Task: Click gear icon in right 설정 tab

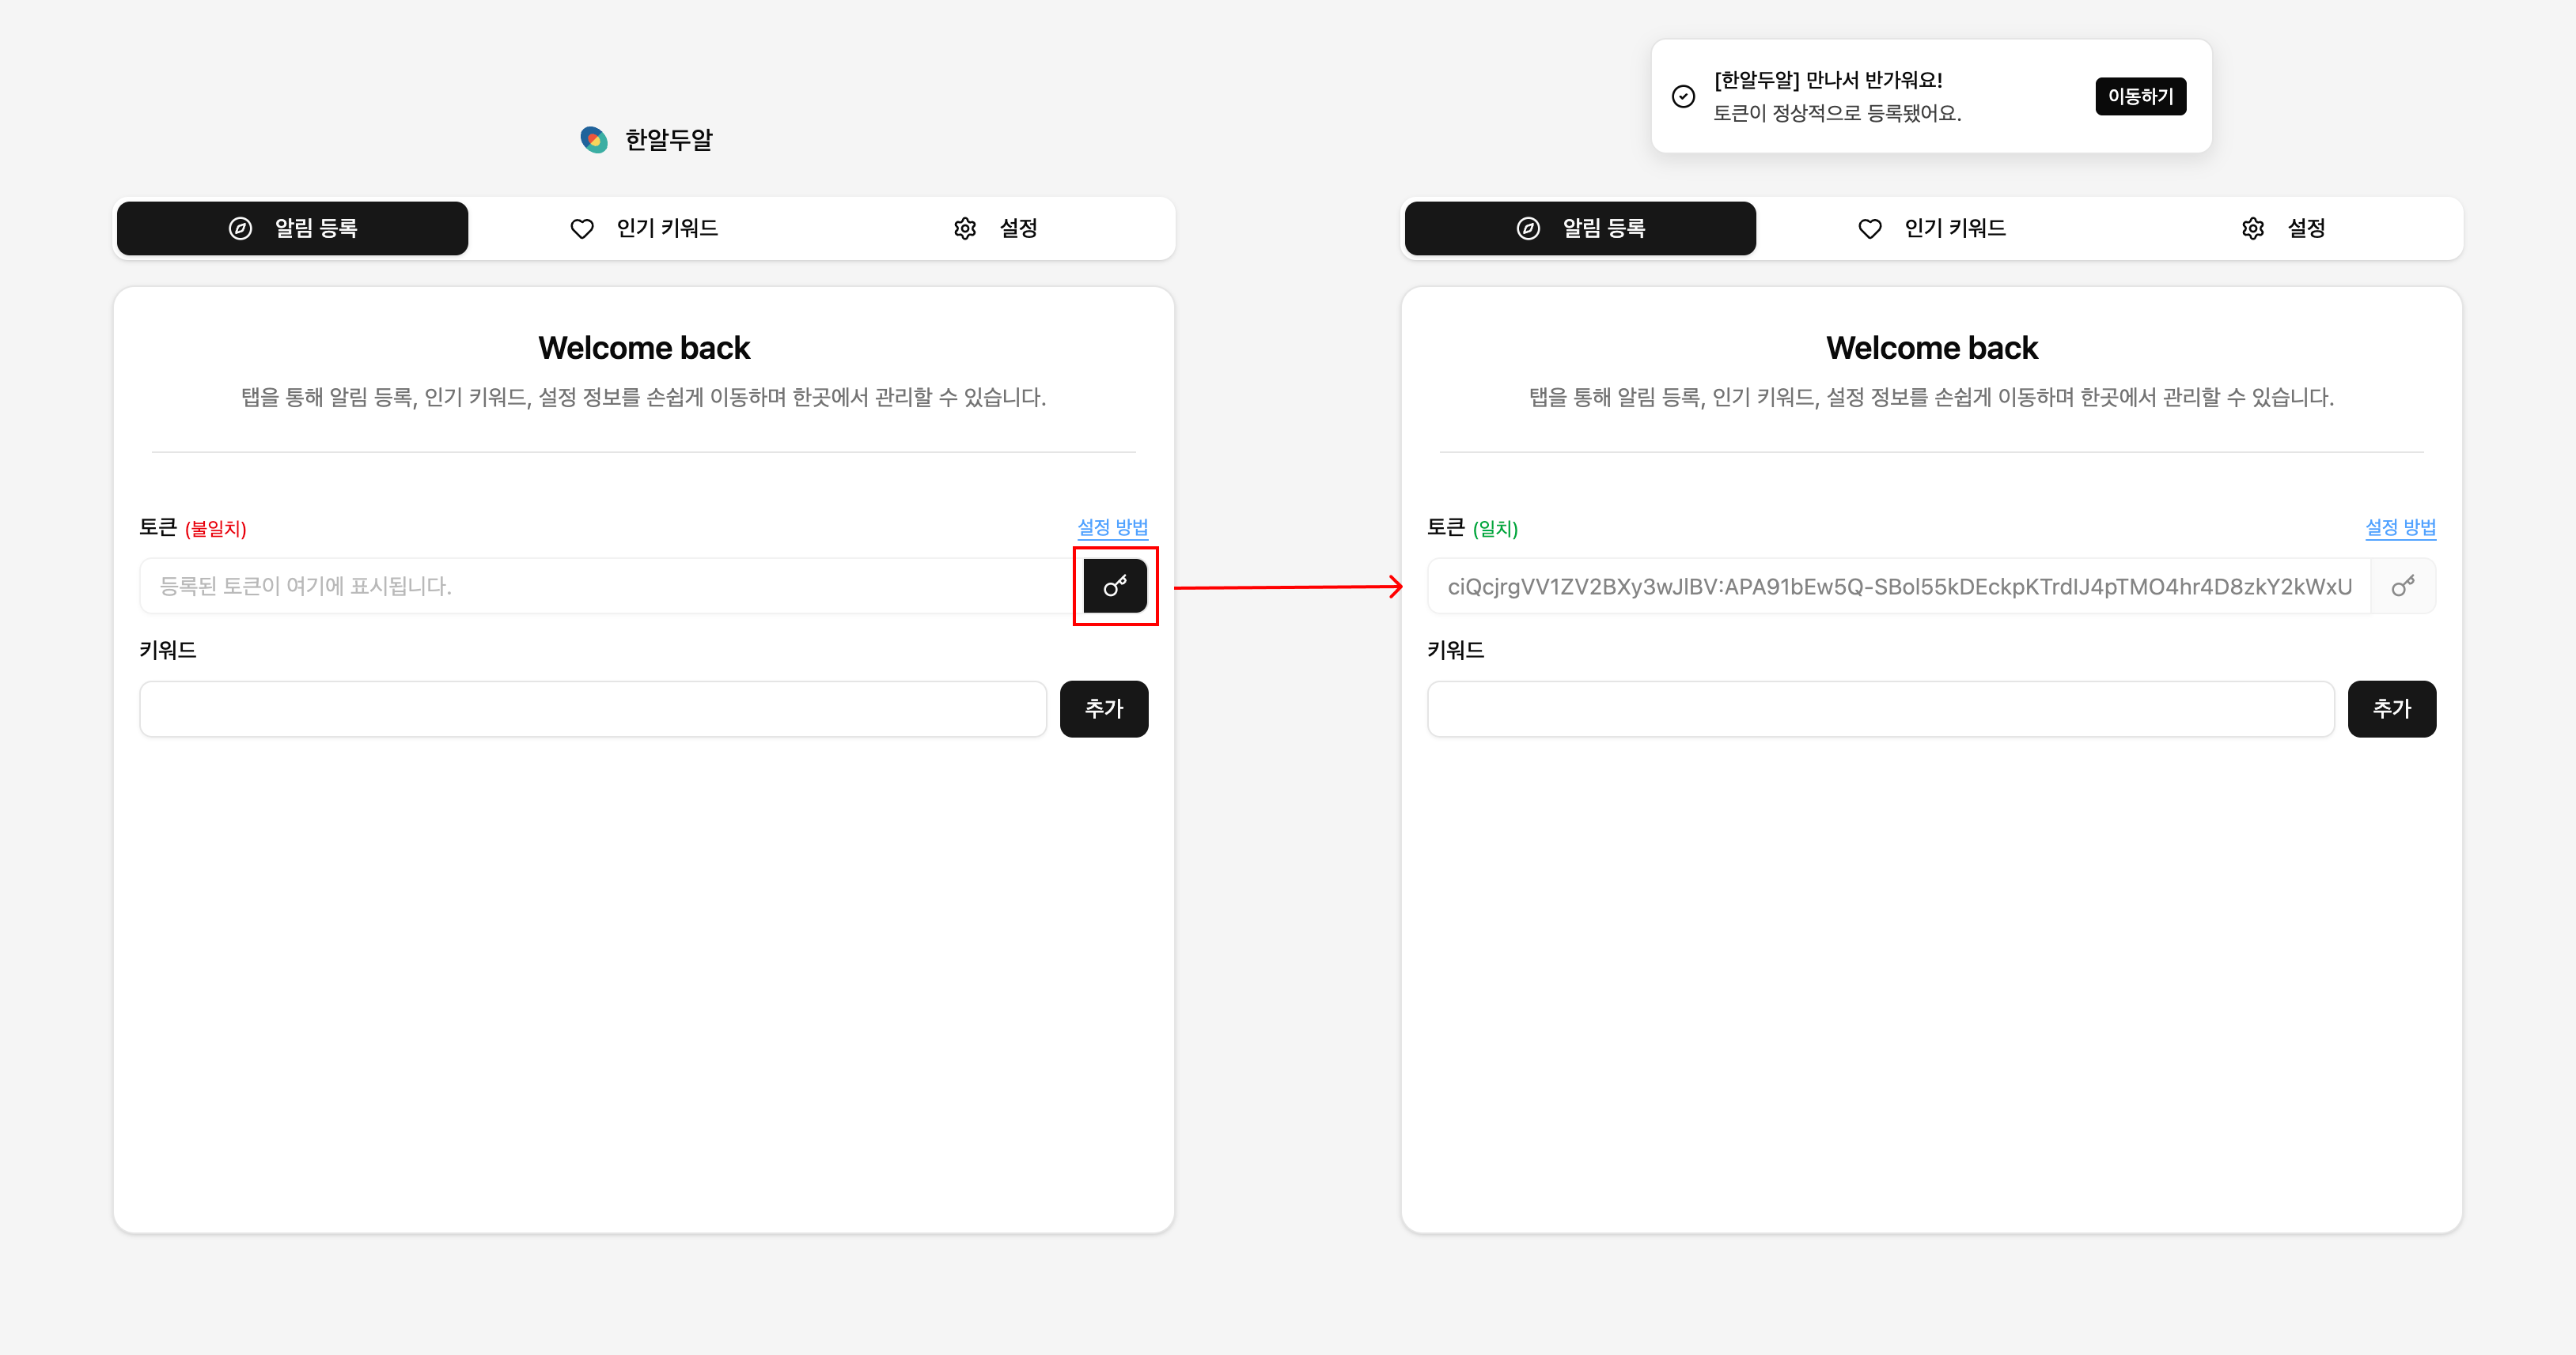Action: [x=2252, y=228]
